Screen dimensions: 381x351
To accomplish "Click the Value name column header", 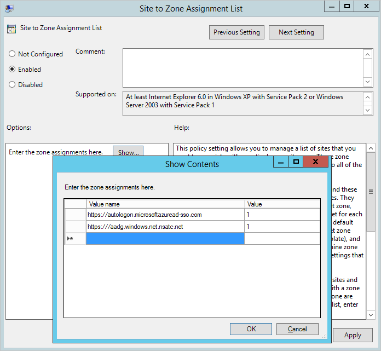I will (x=165, y=204).
